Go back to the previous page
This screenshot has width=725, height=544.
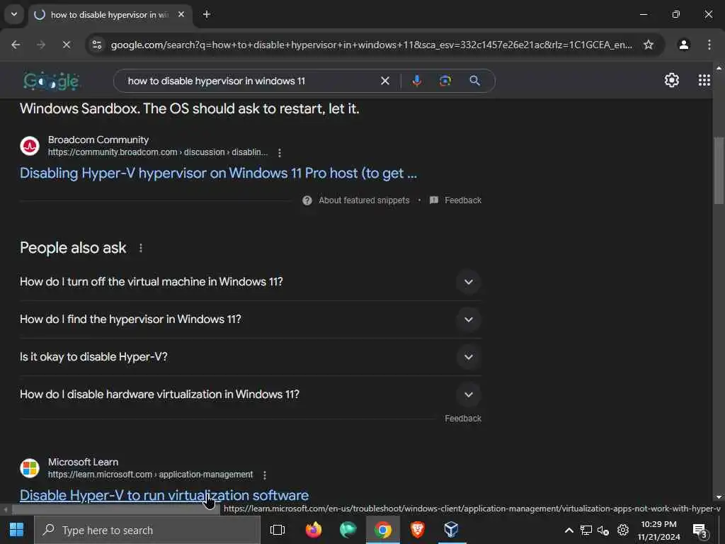click(16, 45)
